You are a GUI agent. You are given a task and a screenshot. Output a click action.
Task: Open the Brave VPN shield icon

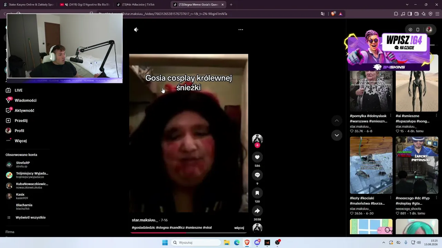[x=431, y=14]
